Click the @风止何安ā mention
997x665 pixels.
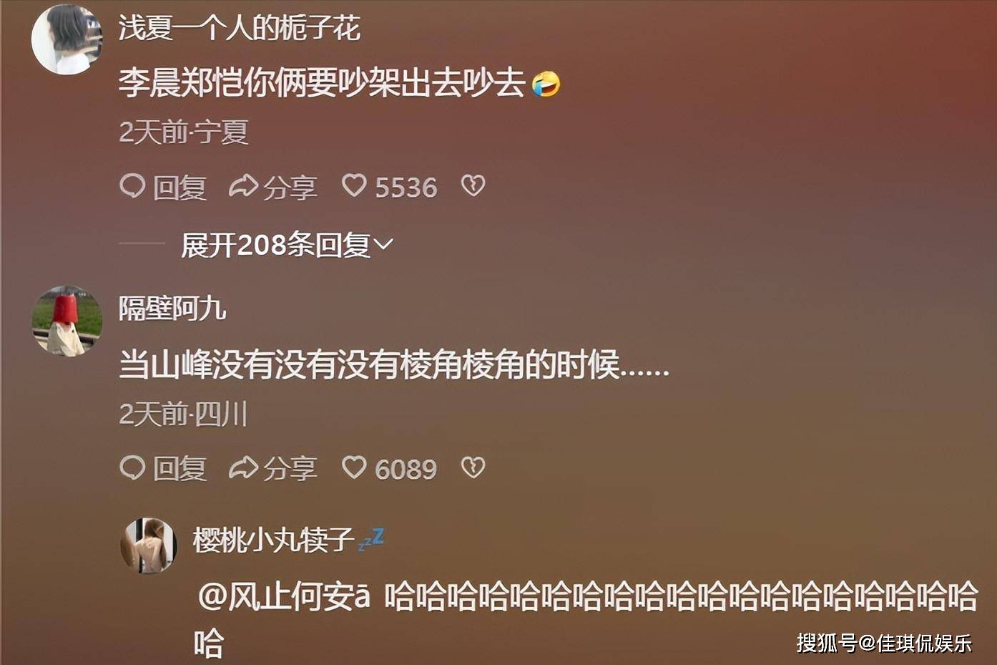click(284, 596)
